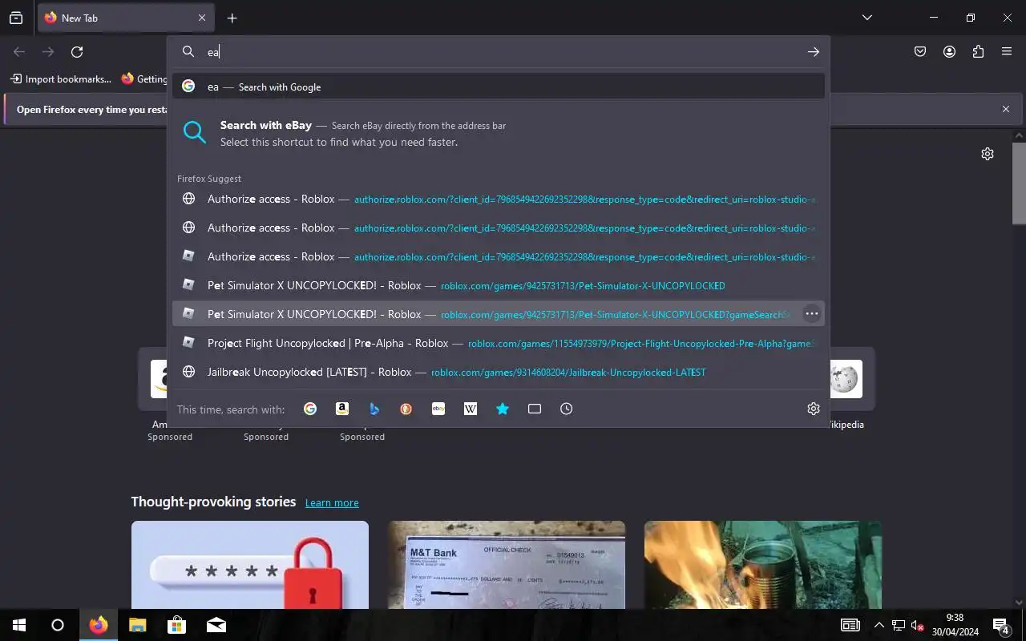Open the Firefox View icon
Viewport: 1026px width, 641px height.
tap(16, 18)
